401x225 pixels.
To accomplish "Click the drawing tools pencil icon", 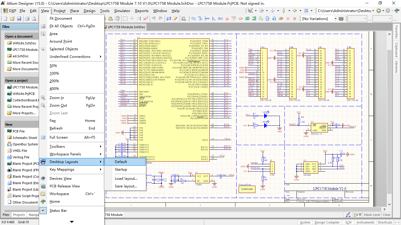I will tap(250, 11).
